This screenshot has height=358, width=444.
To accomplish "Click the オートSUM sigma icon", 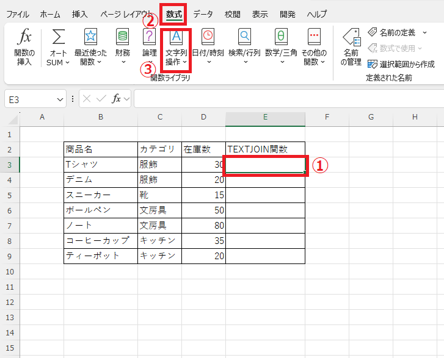I will tap(59, 37).
